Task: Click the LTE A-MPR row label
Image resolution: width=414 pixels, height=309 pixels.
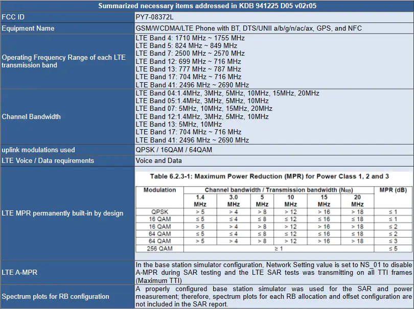Action: click(x=19, y=272)
